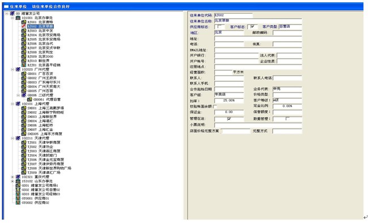This screenshot has height=223, width=368.
Task: Click the 保证金 field showing 0.00
Action: coord(229,112)
